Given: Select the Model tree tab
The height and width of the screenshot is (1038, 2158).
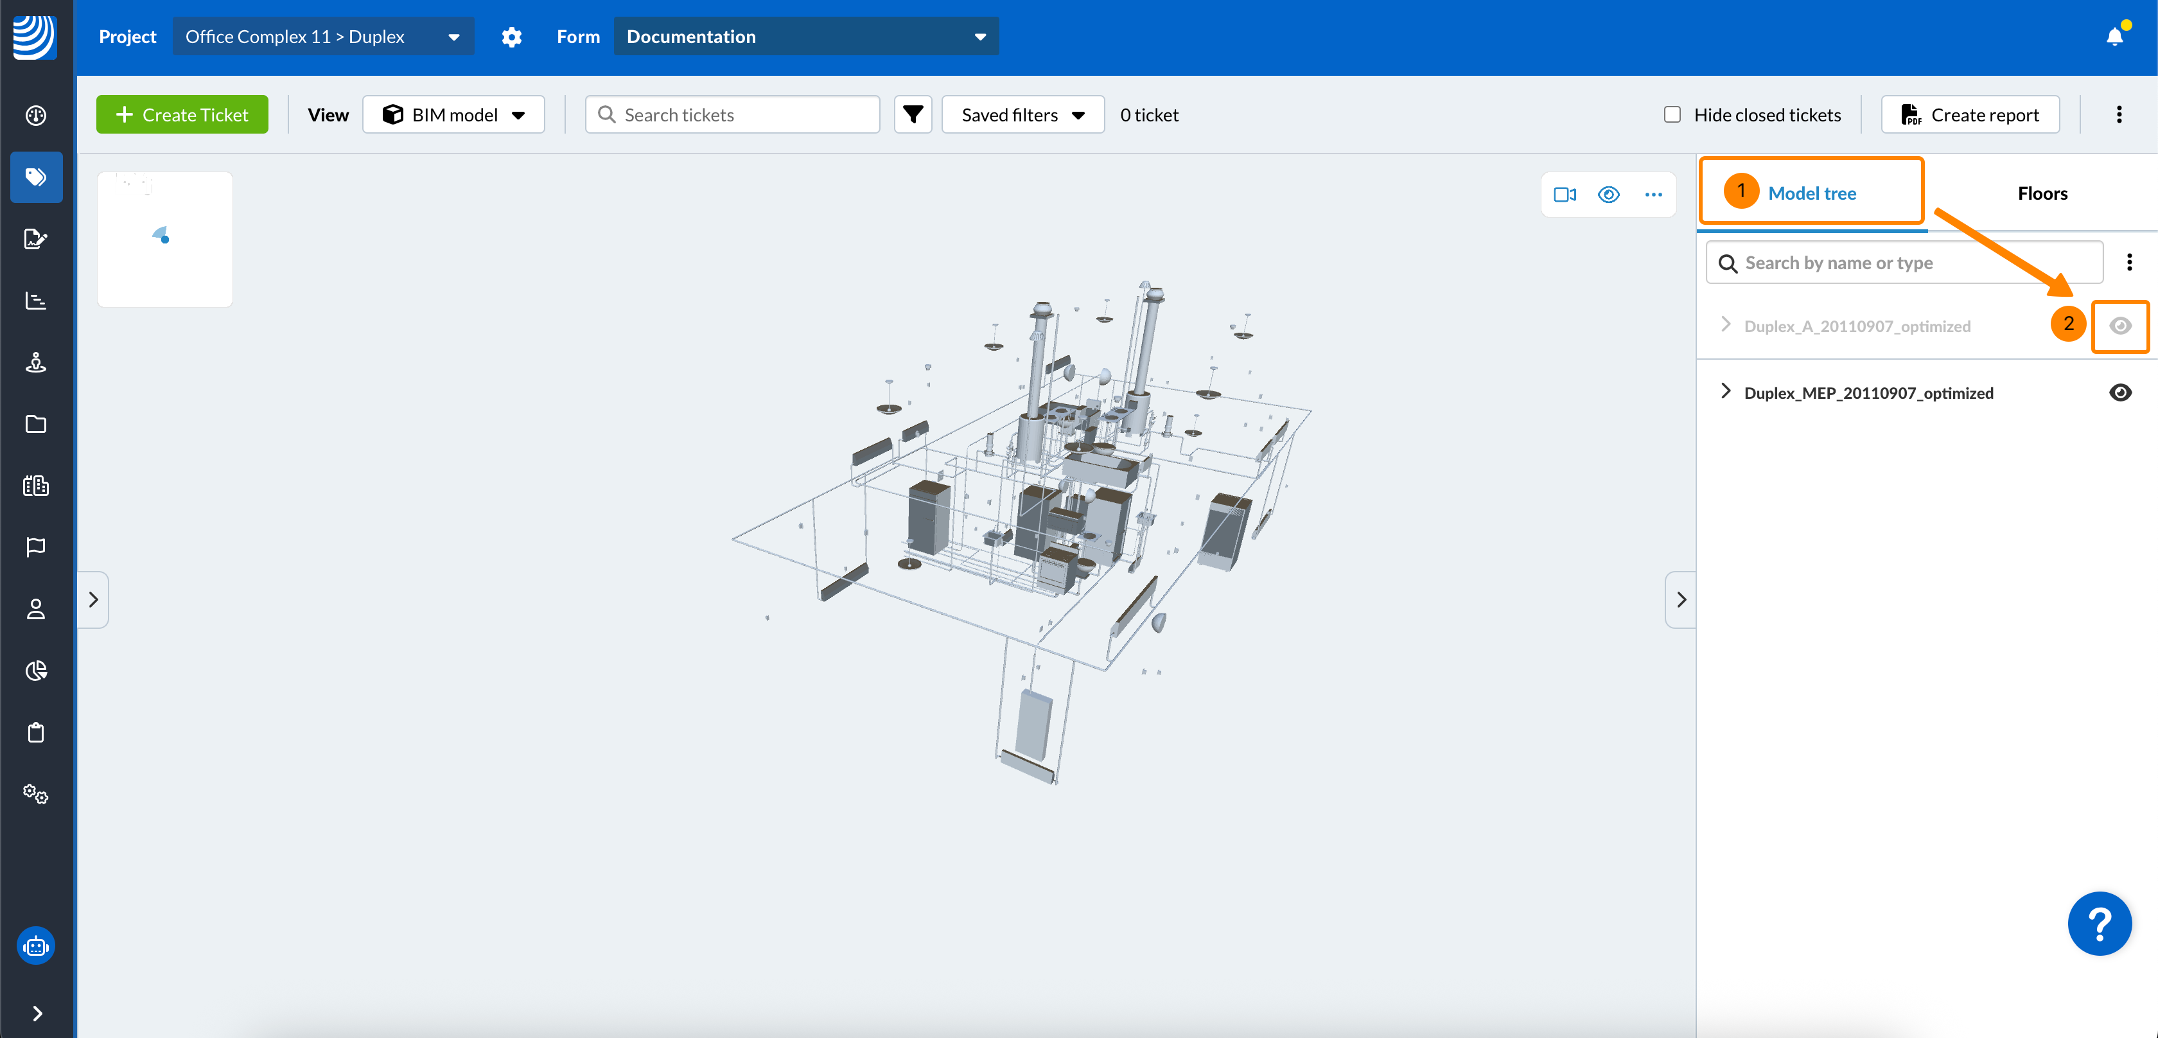Looking at the screenshot, I should 1811,193.
